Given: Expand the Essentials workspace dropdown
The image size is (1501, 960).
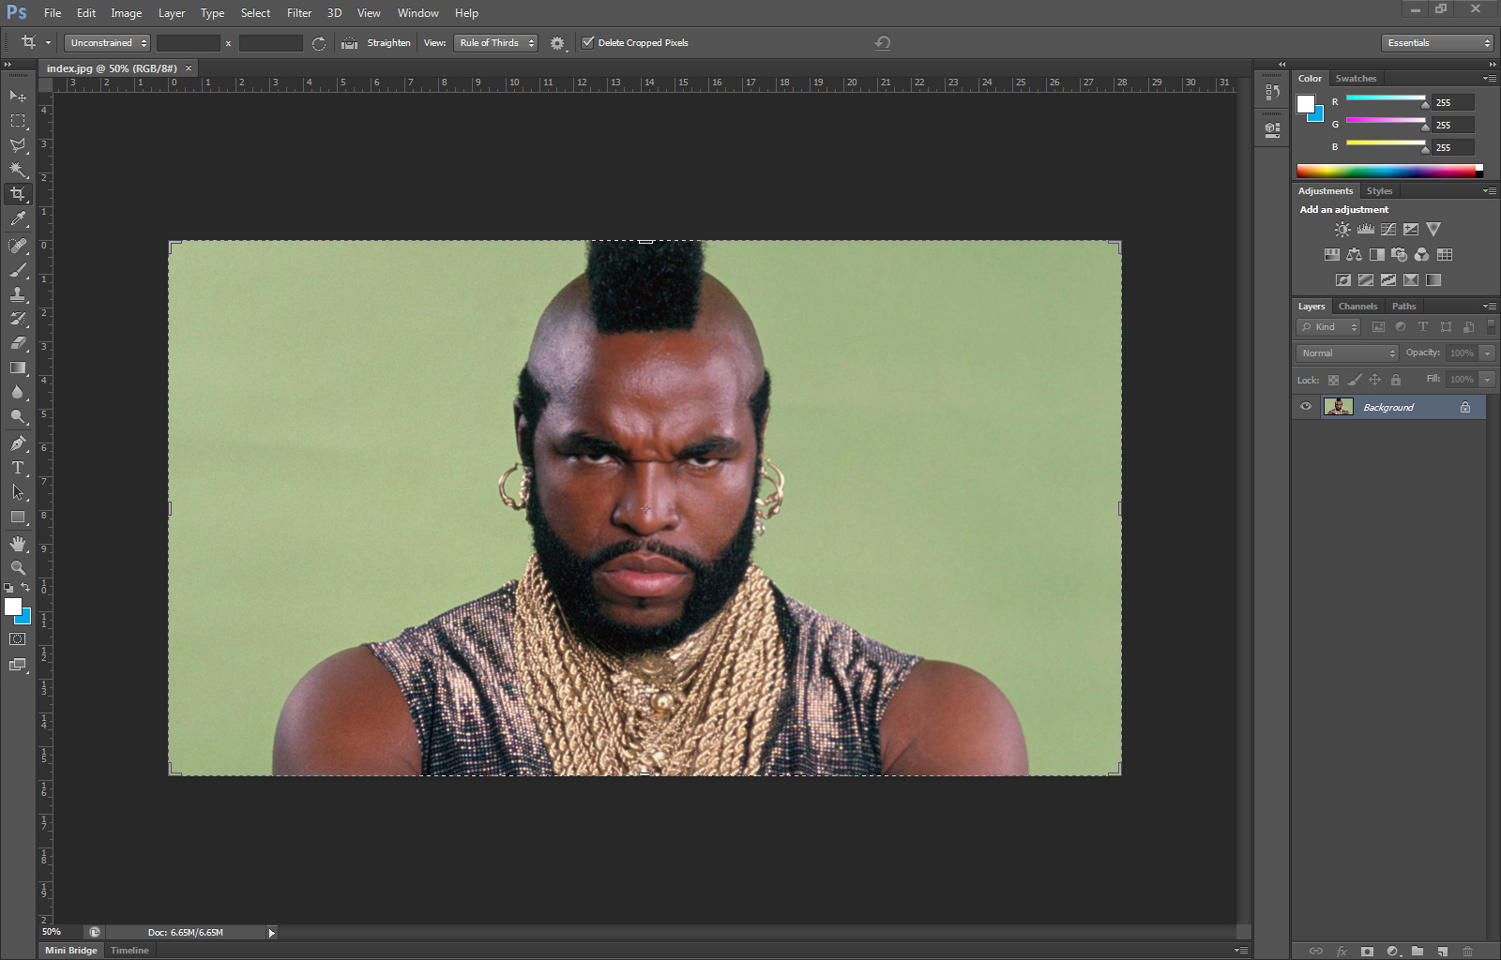Looking at the screenshot, I should click(1436, 43).
